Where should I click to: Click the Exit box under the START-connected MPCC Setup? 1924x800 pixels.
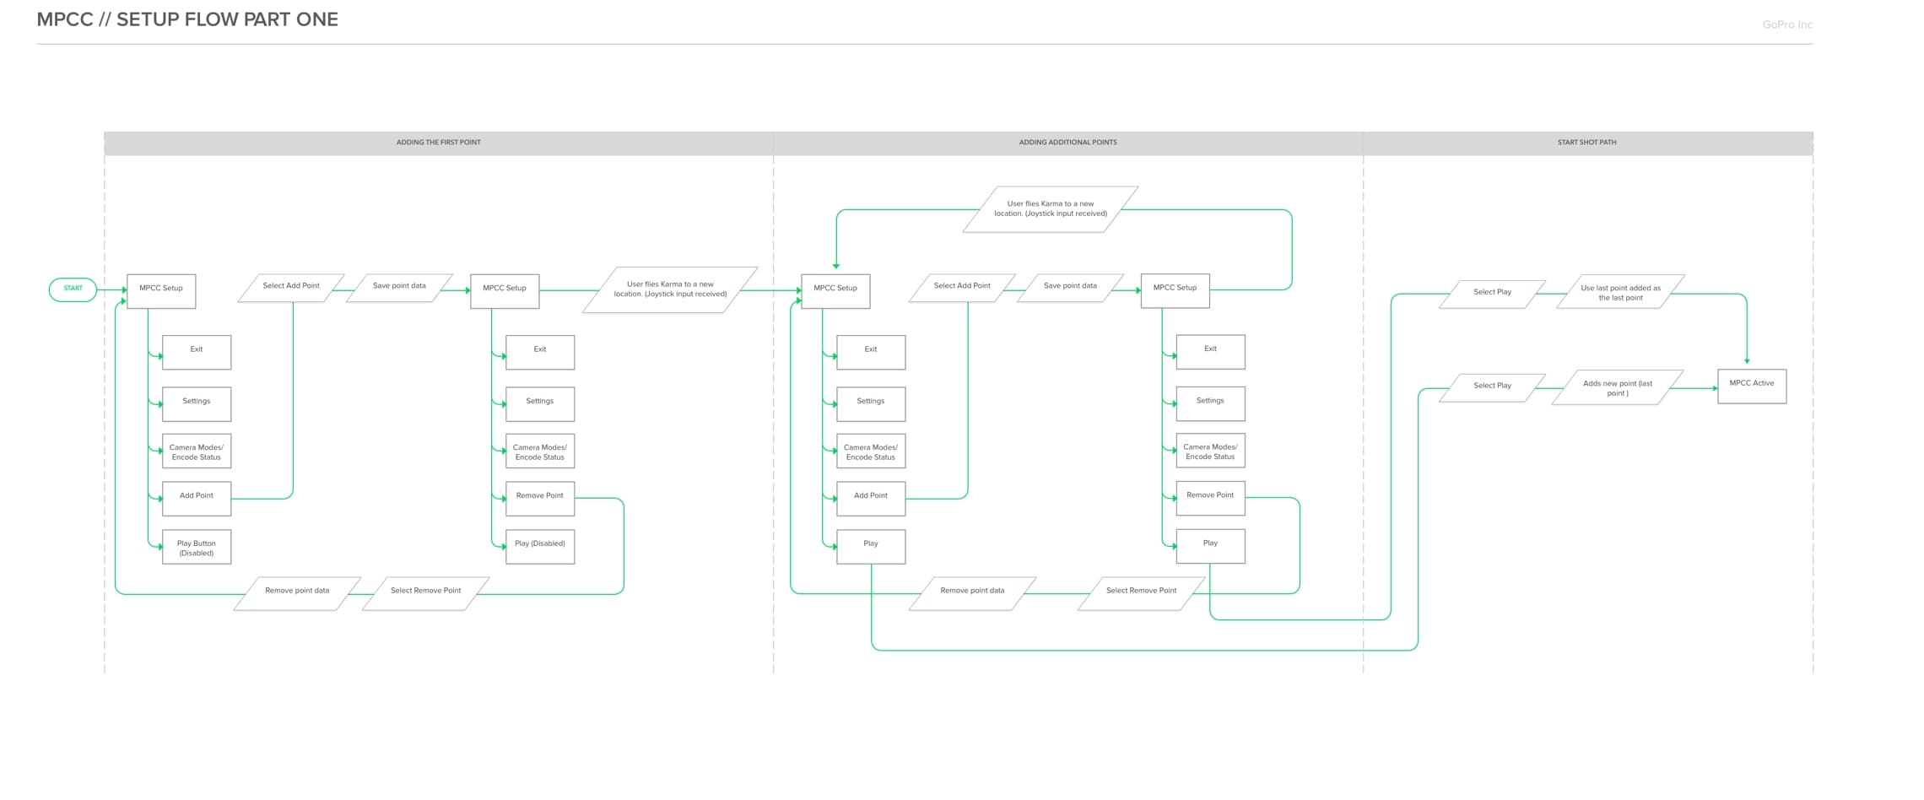pyautogui.click(x=197, y=353)
